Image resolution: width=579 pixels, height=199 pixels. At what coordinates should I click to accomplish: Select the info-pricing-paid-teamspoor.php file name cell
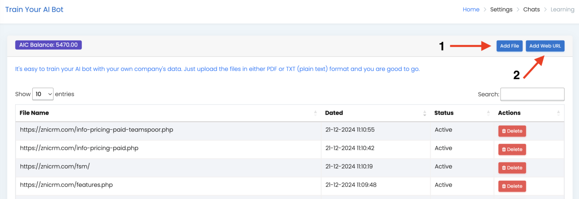[x=168, y=131]
